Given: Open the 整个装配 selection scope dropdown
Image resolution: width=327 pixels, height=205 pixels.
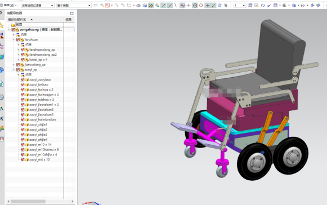Looking at the screenshot, I should click(74, 5).
